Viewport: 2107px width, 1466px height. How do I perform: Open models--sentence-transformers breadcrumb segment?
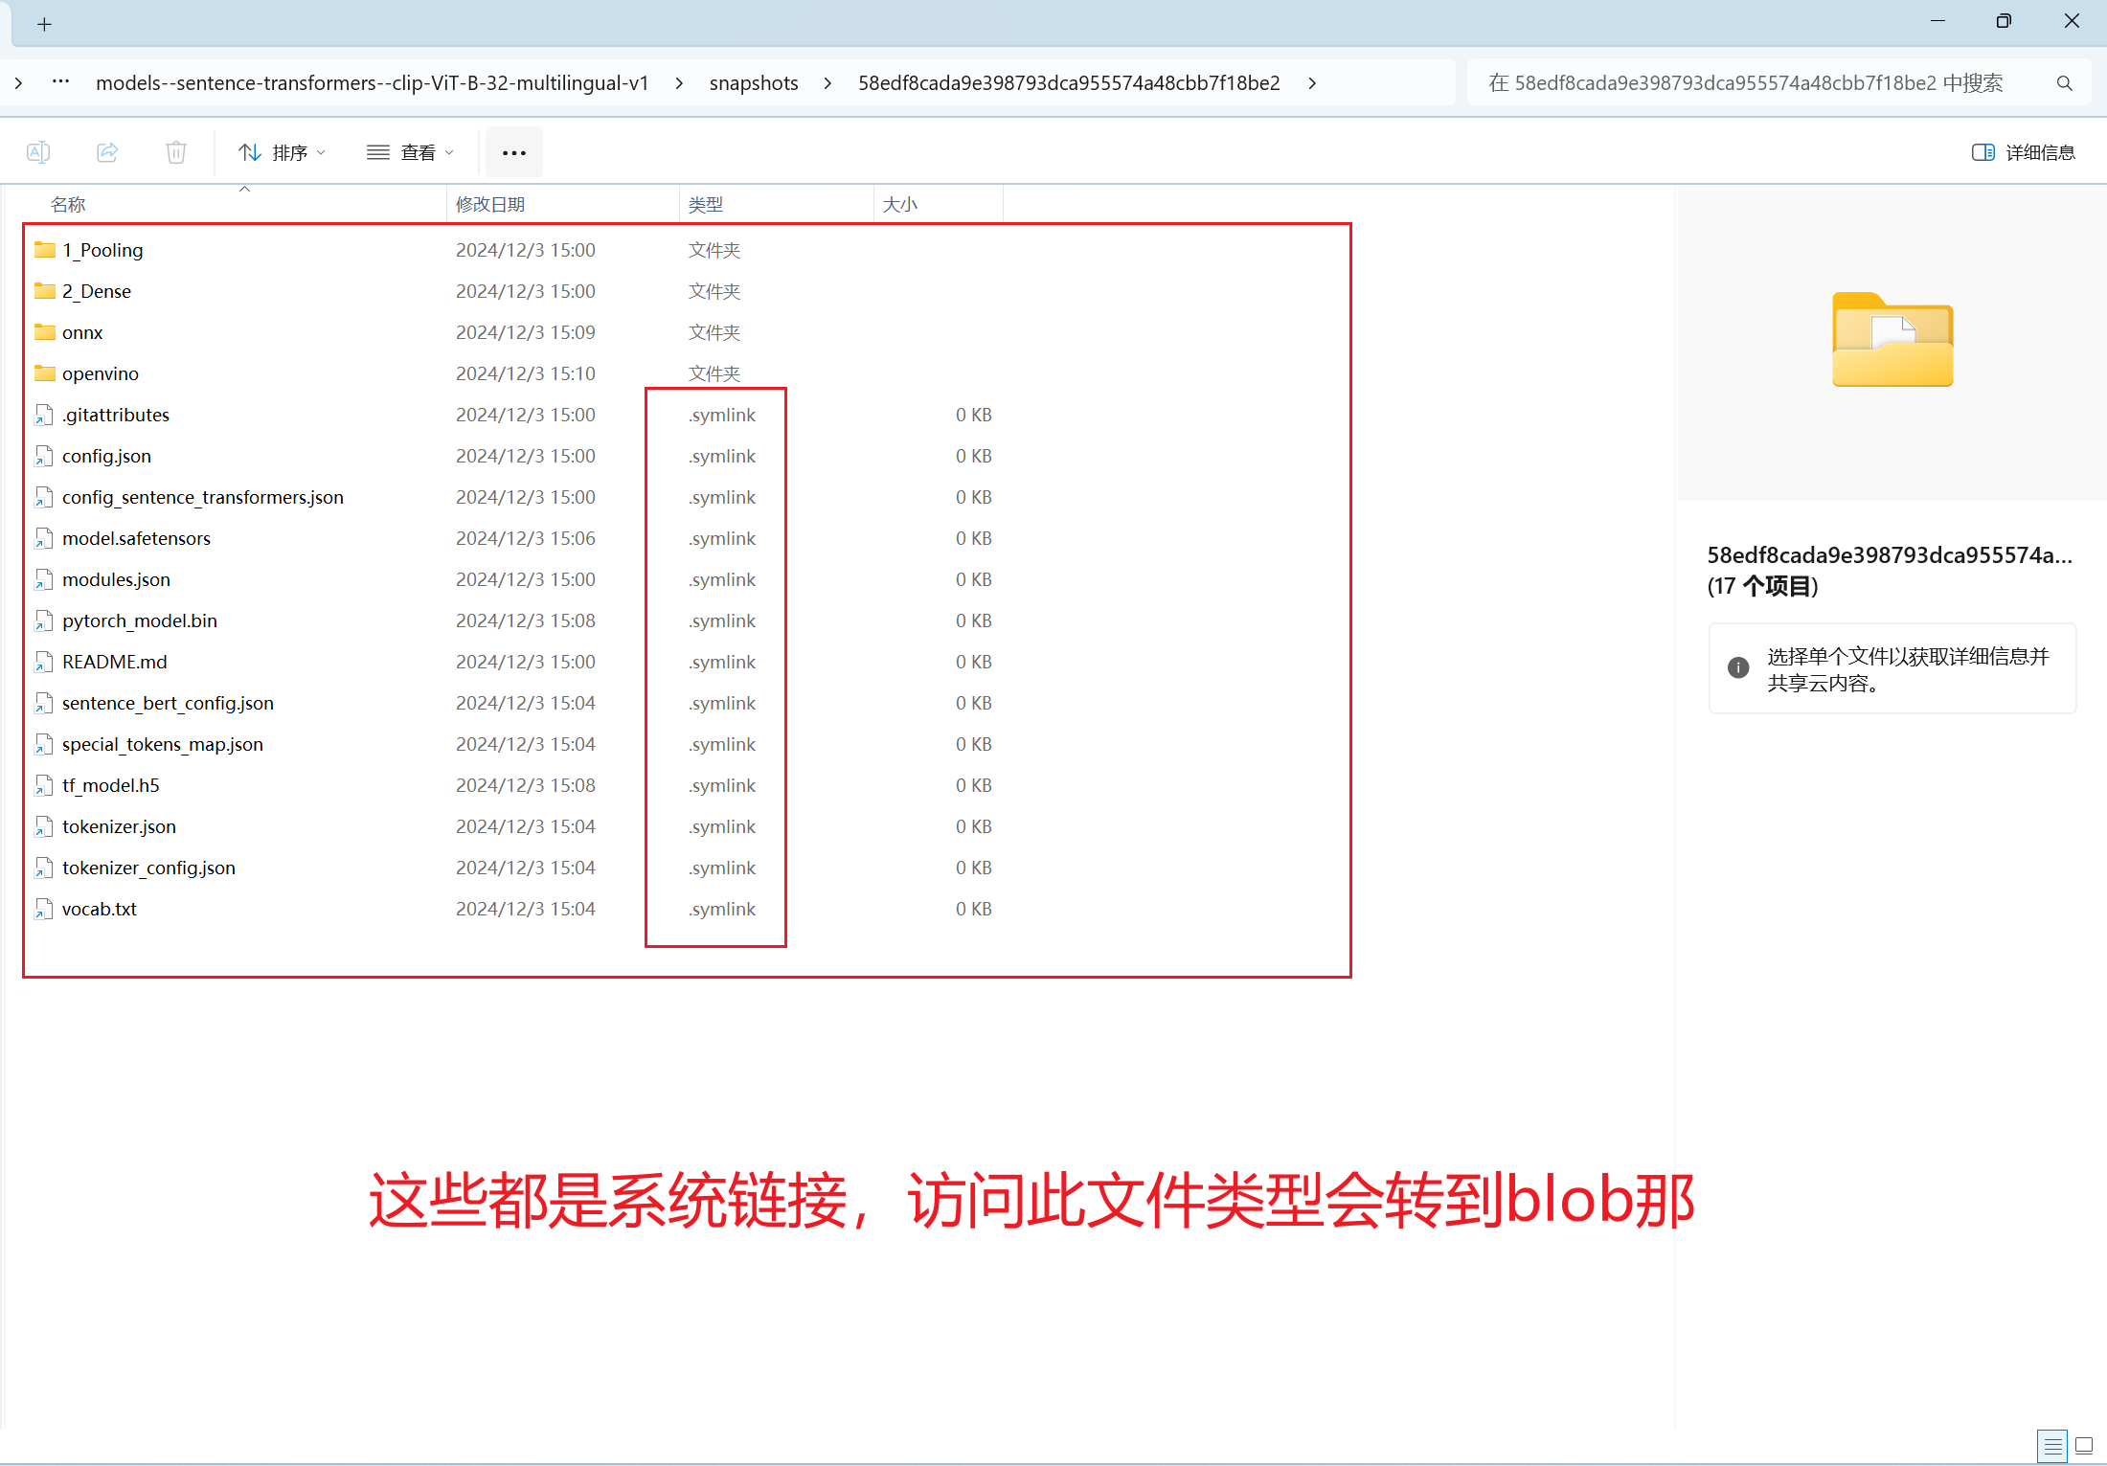pos(372,83)
